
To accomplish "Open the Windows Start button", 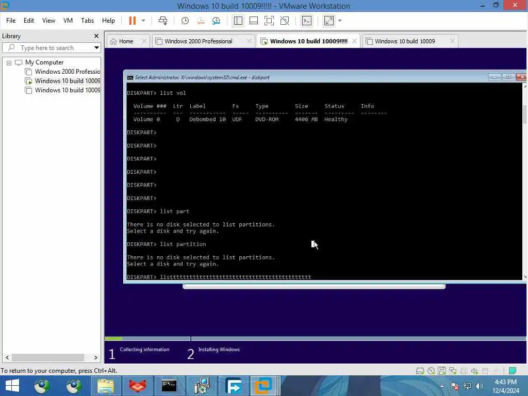I will coord(12,386).
